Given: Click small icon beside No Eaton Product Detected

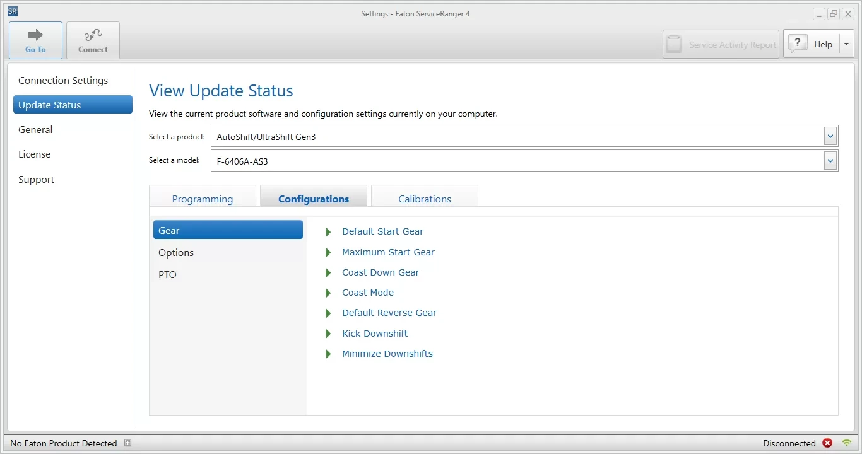Looking at the screenshot, I should point(127,443).
